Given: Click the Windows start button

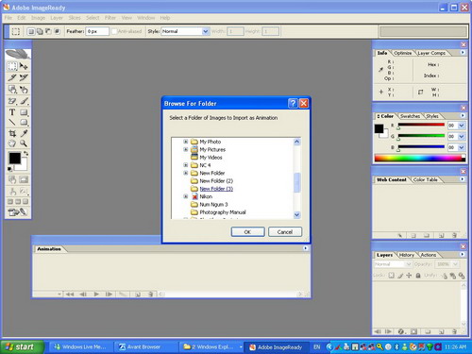Looking at the screenshot, I should [x=22, y=346].
